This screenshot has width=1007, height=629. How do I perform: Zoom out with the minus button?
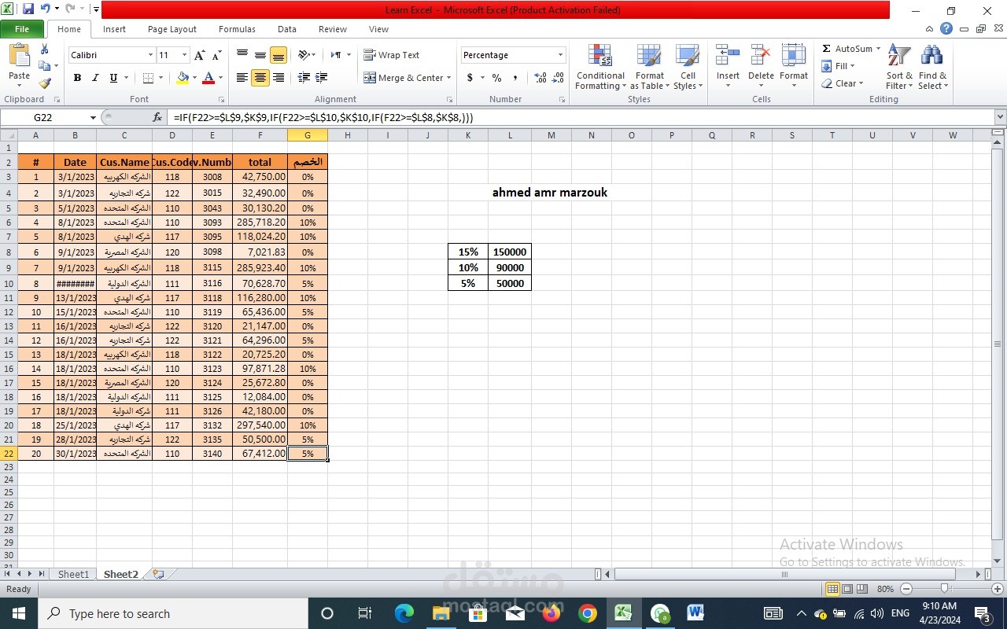tap(906, 589)
